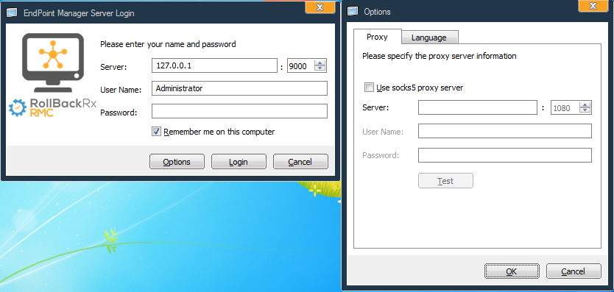
Task: Increase login server port with up arrow
Action: point(320,63)
